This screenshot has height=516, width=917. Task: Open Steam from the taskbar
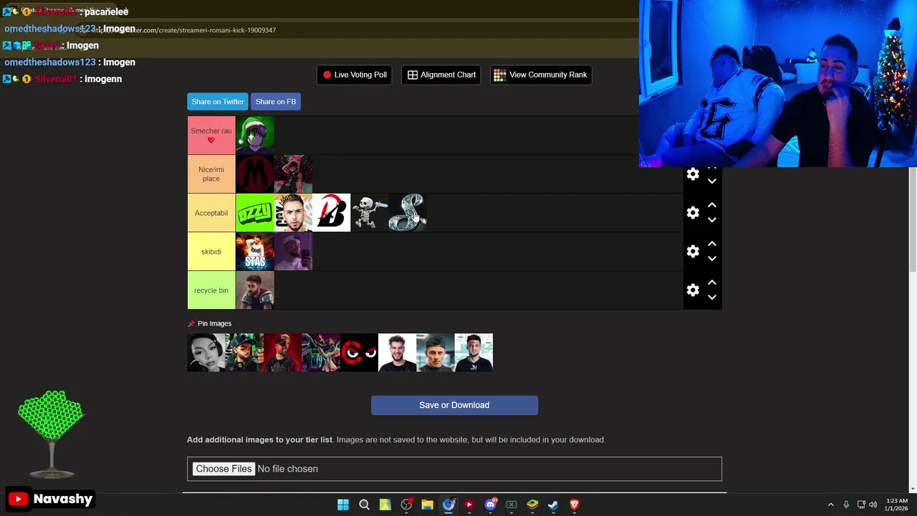point(553,505)
